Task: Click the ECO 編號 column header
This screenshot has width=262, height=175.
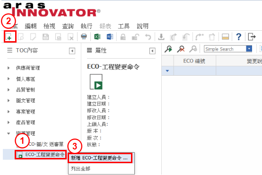Action: (195, 61)
